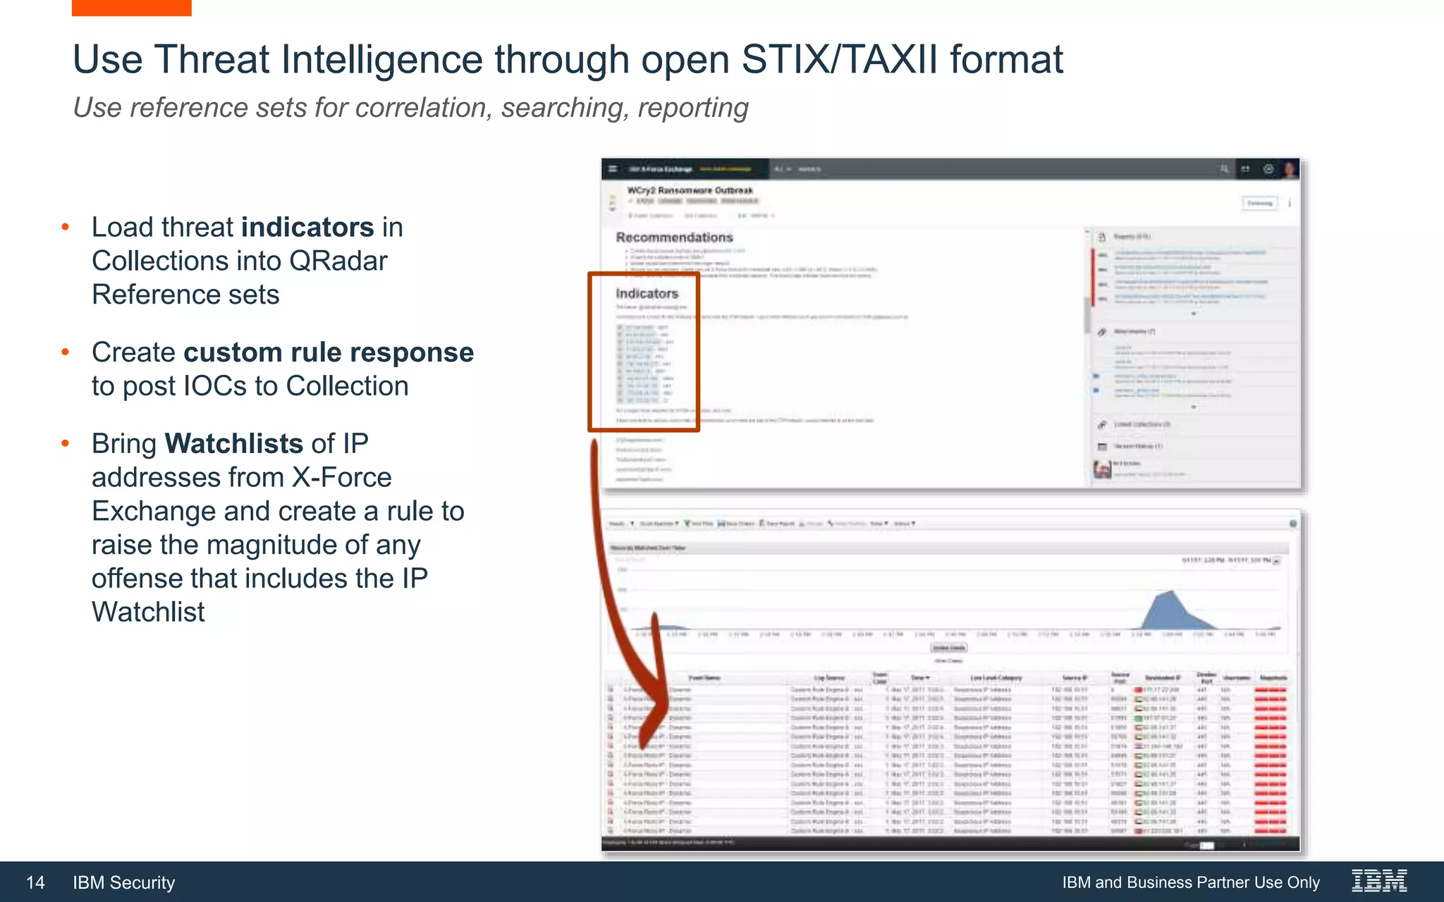Click the Cancel toolbar button

pos(811,524)
